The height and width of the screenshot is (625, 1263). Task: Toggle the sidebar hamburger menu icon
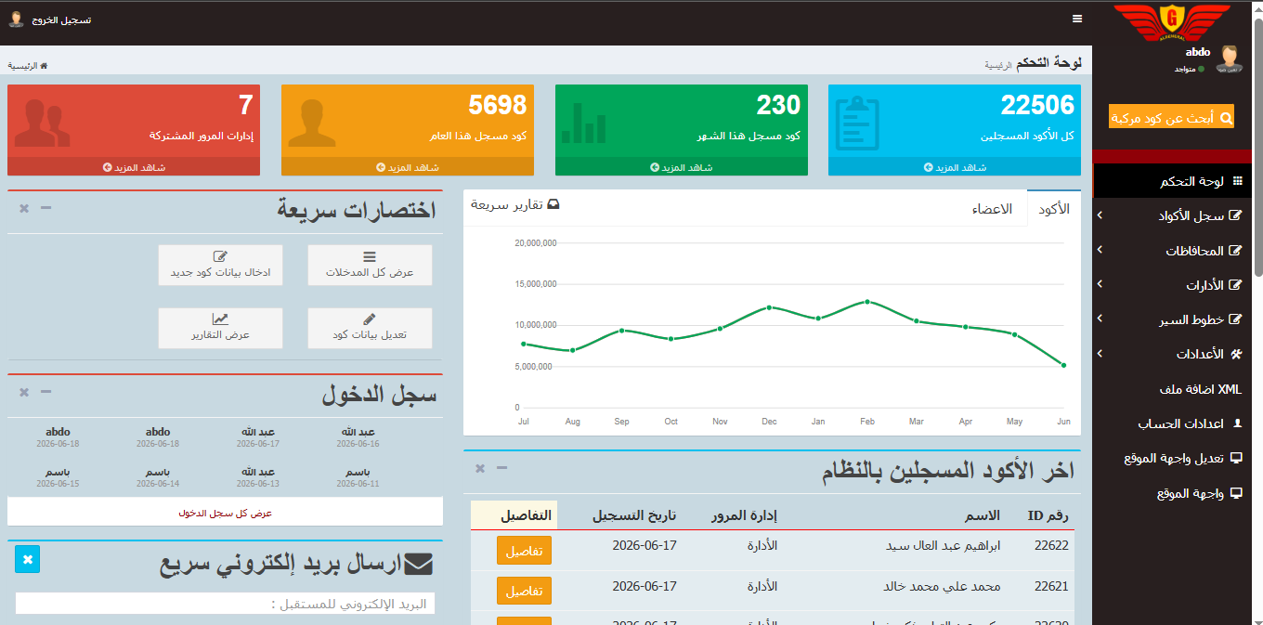point(1077,19)
